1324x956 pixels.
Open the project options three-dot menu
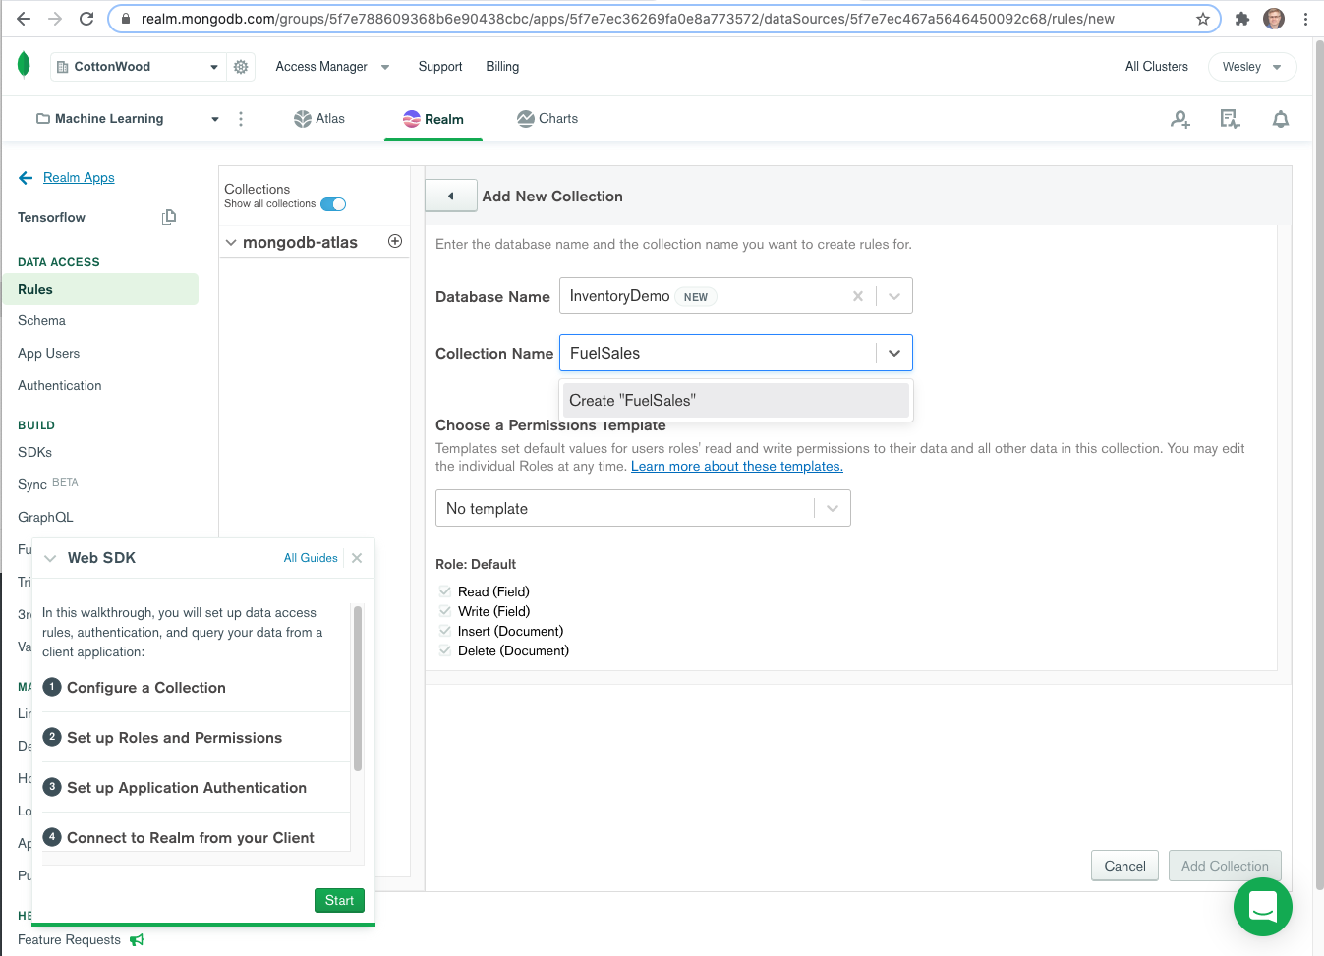241,119
